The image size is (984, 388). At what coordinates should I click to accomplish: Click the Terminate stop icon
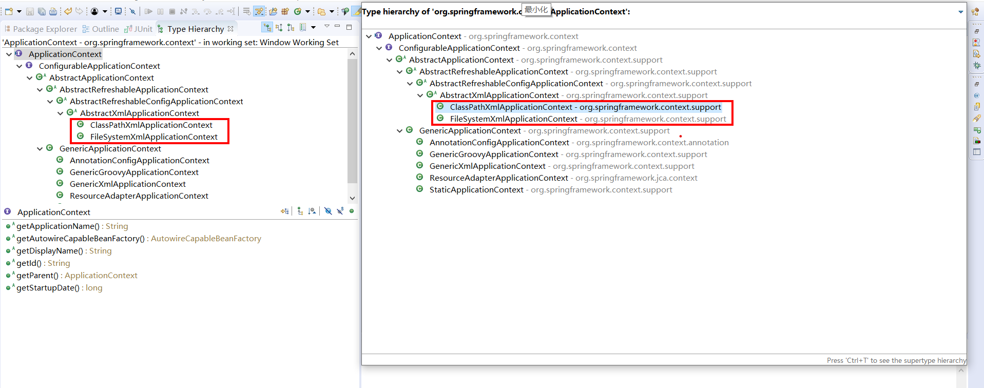click(x=172, y=11)
